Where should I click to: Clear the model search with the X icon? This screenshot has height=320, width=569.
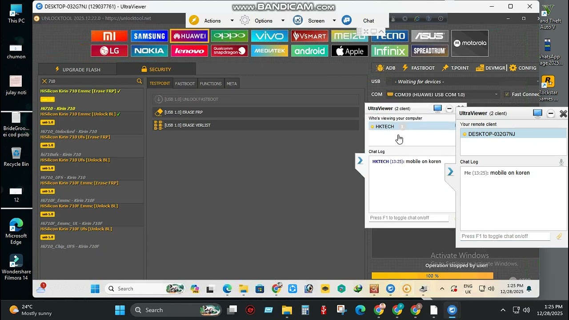[x=44, y=81]
